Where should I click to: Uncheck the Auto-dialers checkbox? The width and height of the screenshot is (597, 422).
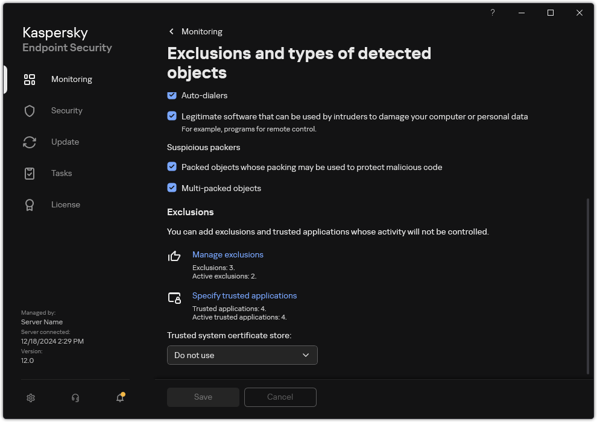[172, 95]
